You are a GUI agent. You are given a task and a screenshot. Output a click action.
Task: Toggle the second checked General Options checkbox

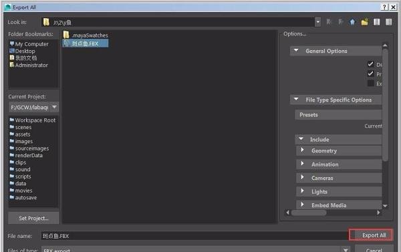click(370, 74)
